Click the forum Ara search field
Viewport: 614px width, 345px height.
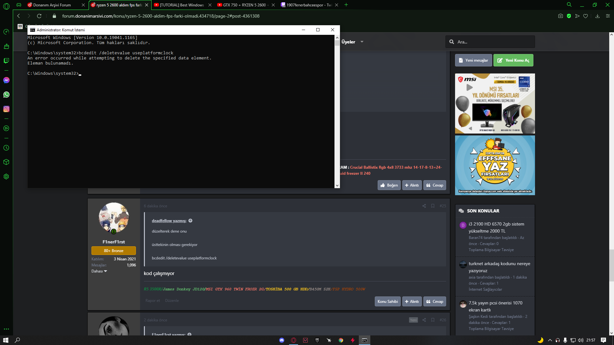(x=490, y=42)
